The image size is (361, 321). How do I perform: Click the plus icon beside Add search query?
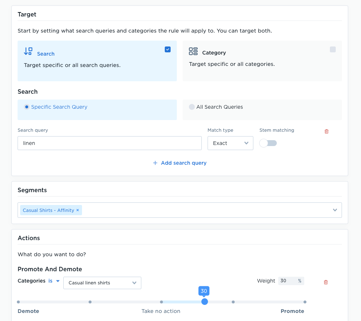tap(155, 163)
